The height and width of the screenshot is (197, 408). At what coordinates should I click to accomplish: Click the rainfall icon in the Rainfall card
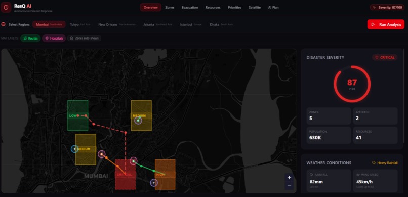311,175
